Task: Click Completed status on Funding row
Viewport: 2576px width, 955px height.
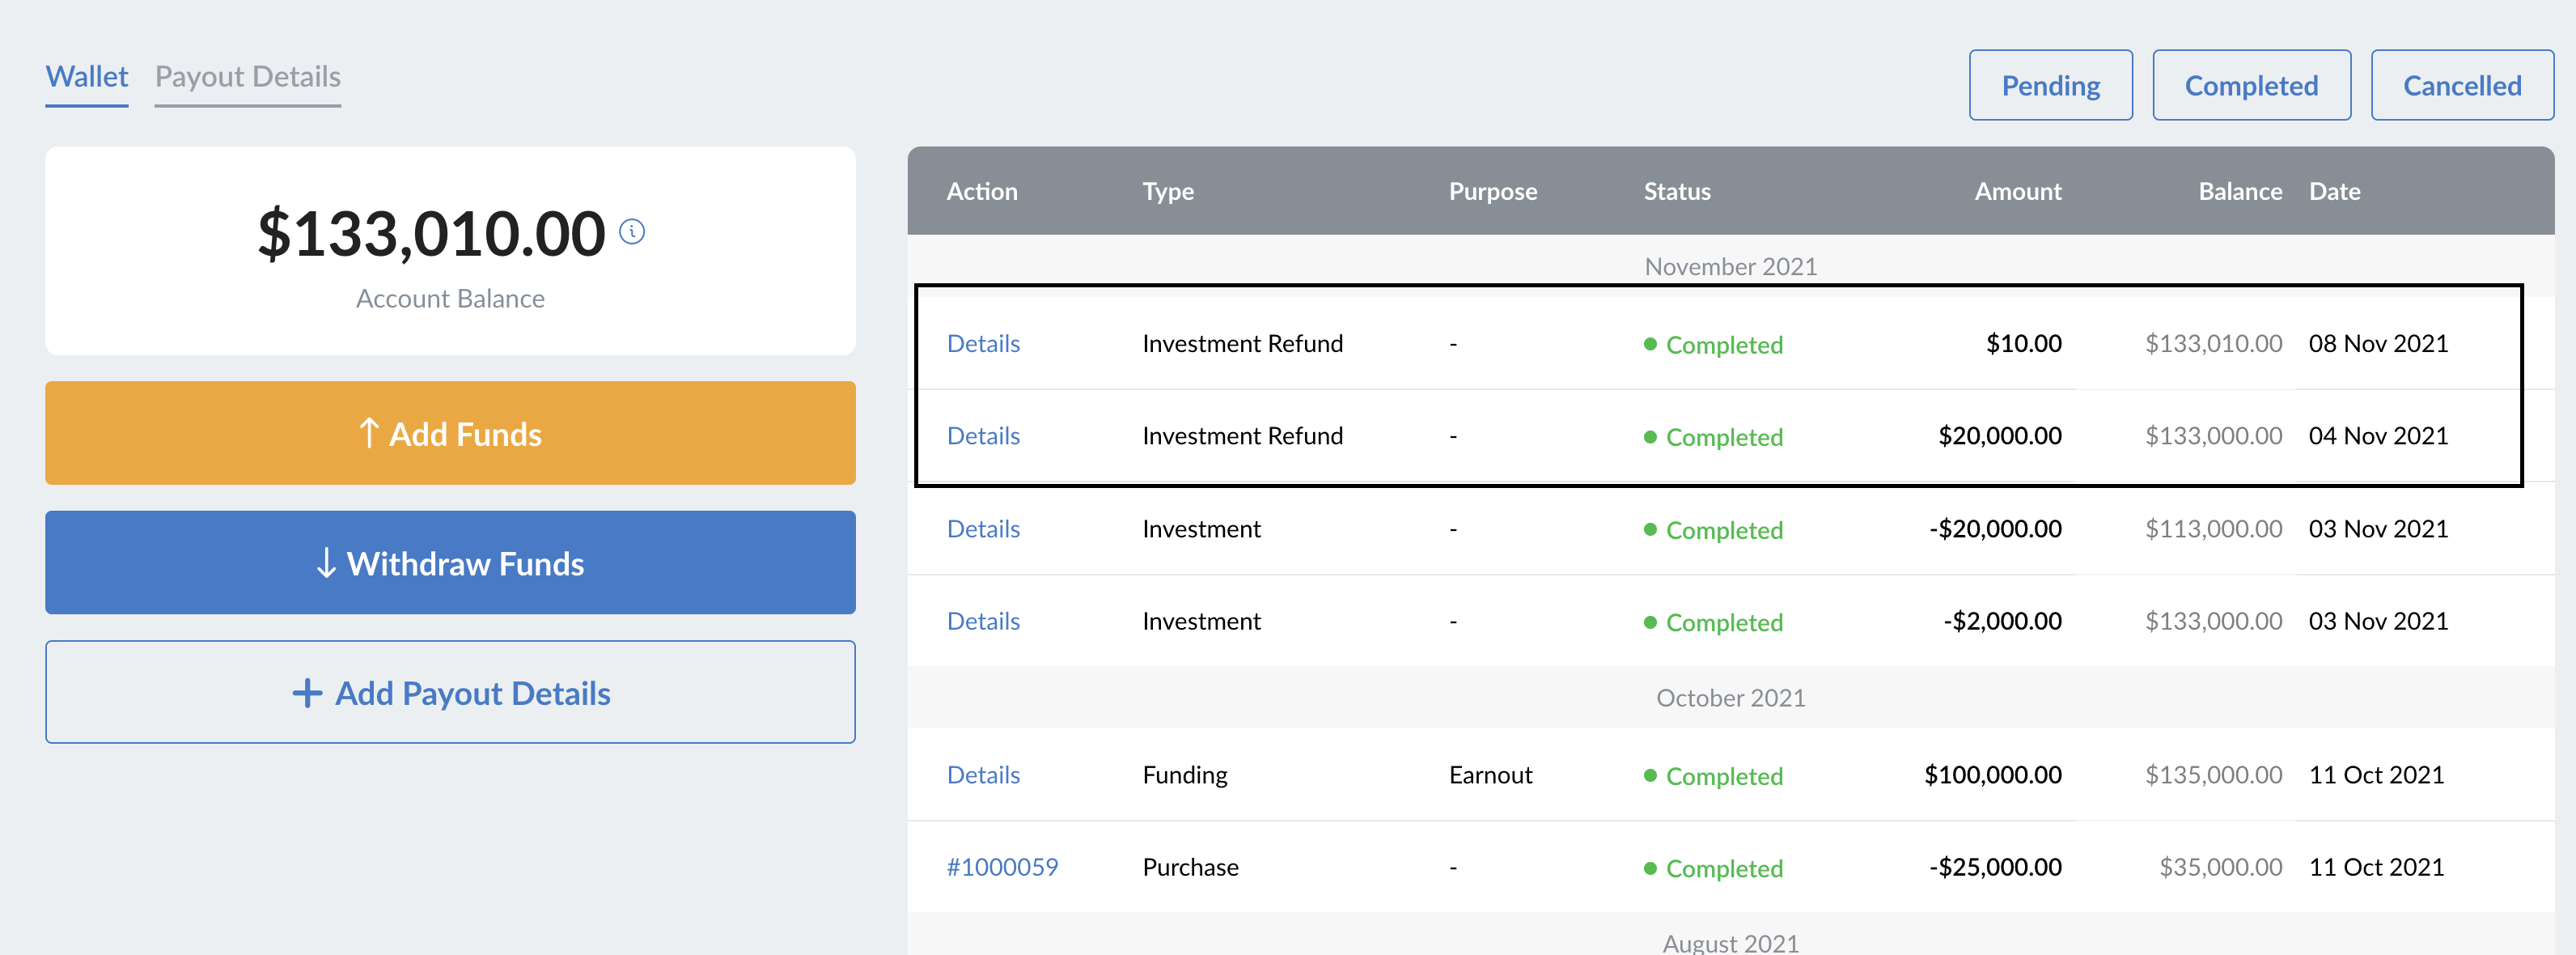Action: pos(1713,776)
